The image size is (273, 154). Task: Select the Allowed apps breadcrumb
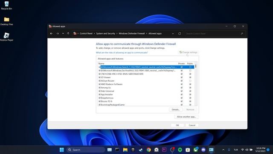click(x=155, y=33)
